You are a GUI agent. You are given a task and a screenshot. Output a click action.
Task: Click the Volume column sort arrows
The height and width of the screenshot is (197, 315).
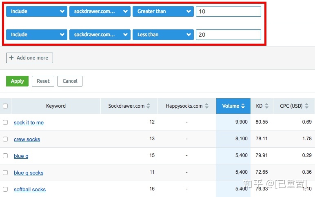pyautogui.click(x=243, y=106)
